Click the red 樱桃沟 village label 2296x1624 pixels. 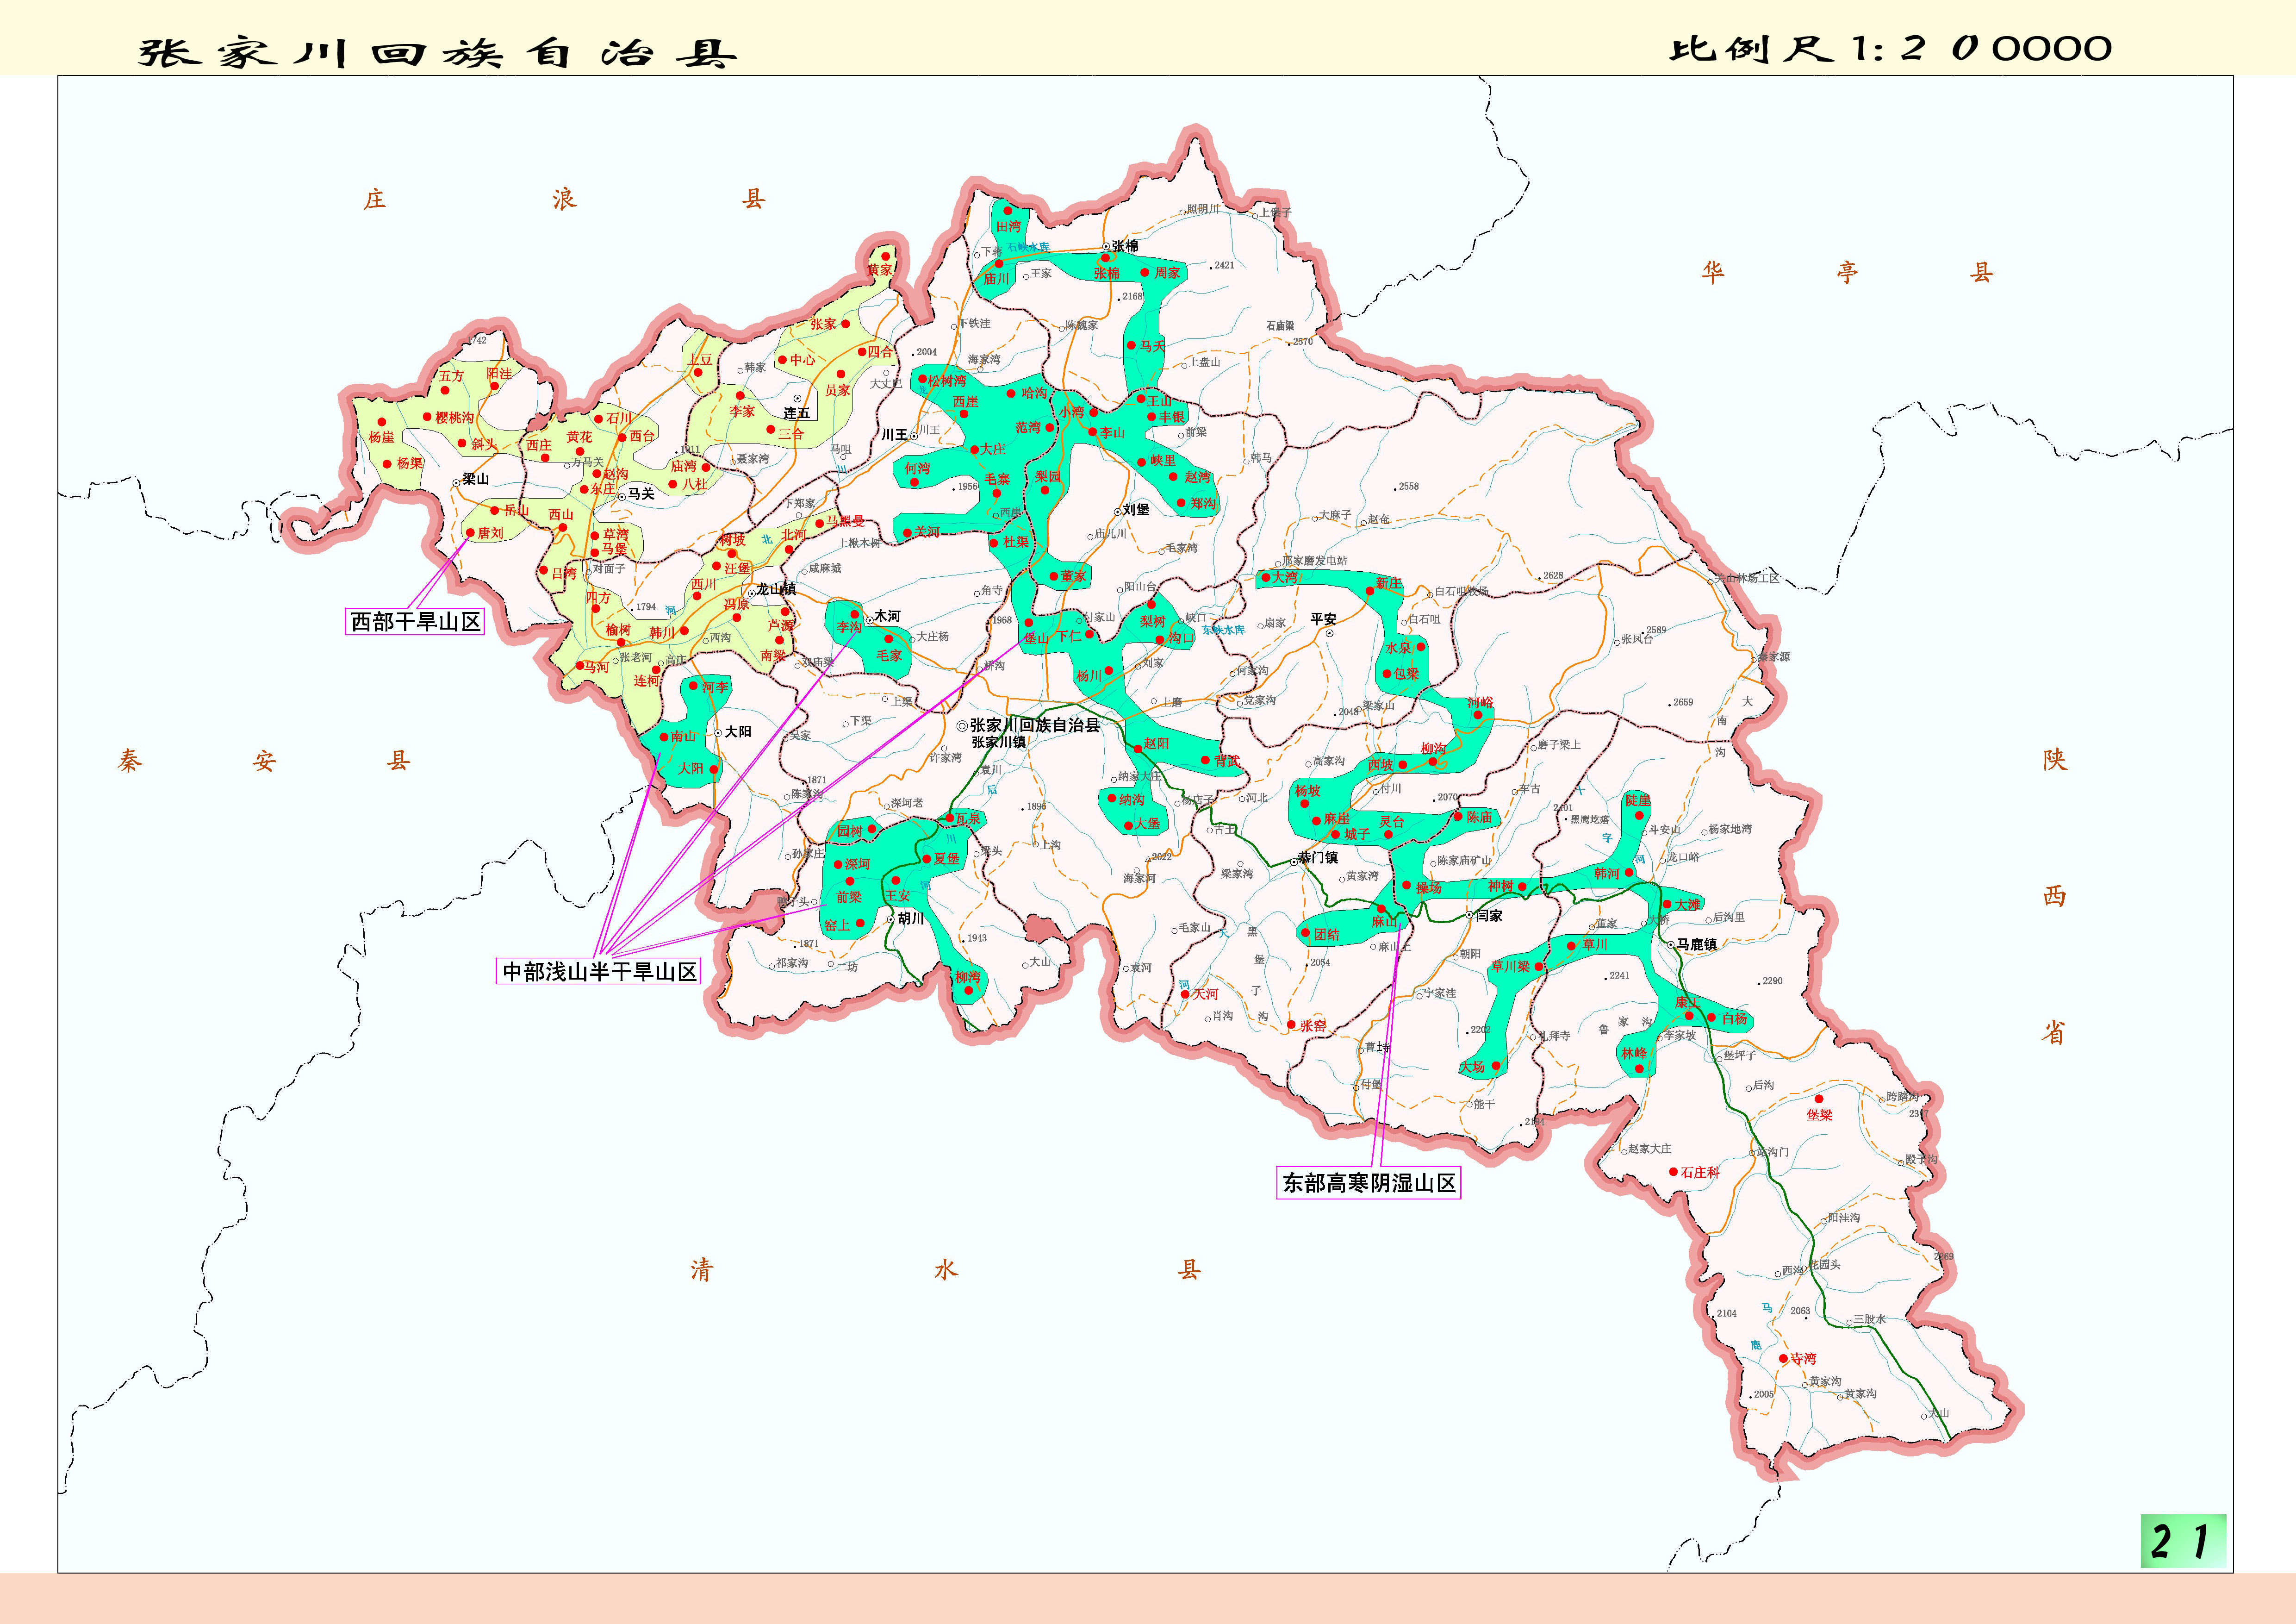[x=455, y=417]
